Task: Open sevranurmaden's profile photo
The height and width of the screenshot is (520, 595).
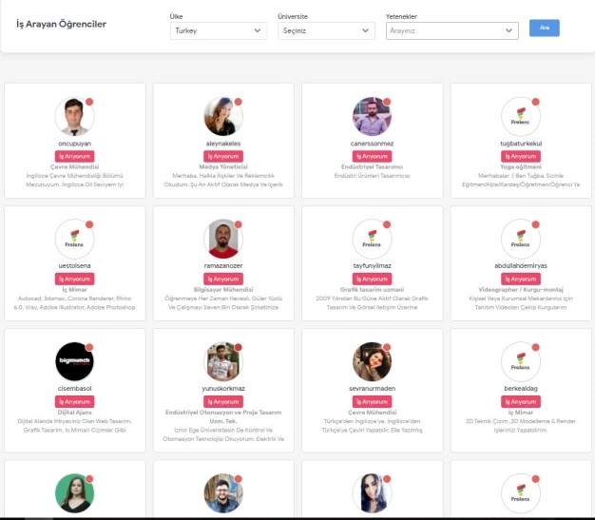Action: tap(372, 361)
